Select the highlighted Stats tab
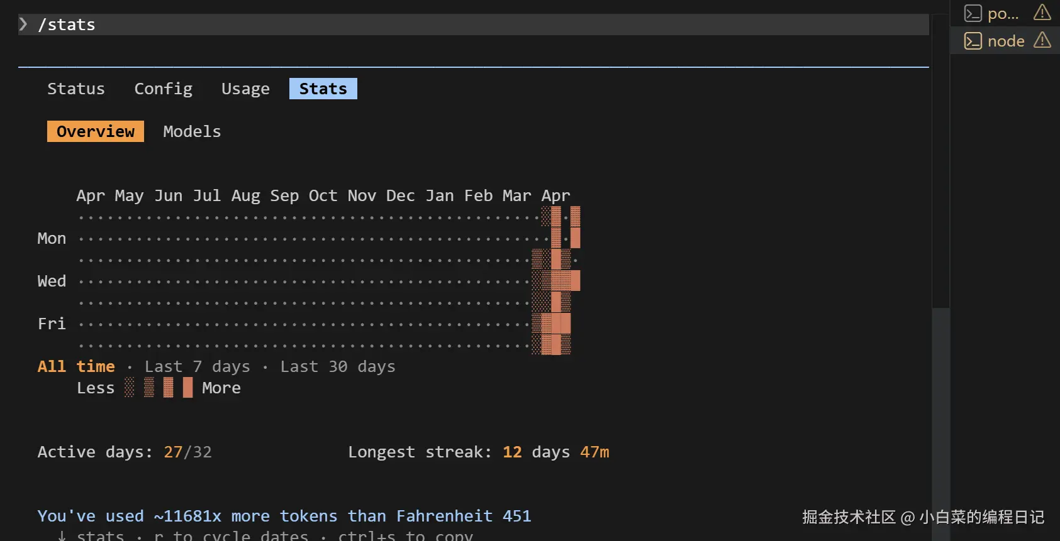 tap(323, 89)
